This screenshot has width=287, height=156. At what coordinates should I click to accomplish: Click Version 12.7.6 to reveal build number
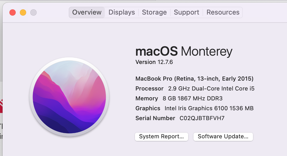[x=154, y=62]
